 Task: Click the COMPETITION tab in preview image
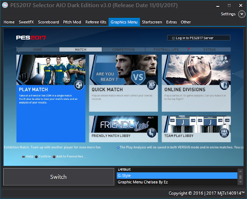[x=123, y=50]
